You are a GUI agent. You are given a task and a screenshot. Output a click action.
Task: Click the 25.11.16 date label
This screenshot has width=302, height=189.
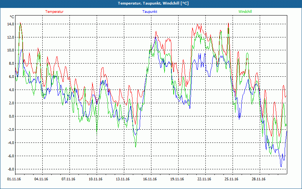[231, 179]
